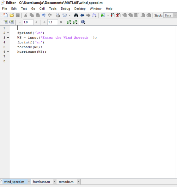The height and width of the screenshot is (187, 177).
Task: Divide value with the ÷ button
Action: click(x=44, y=22)
